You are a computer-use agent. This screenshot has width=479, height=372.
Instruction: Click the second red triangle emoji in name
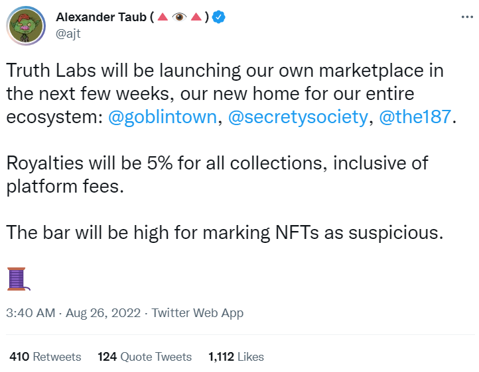[196, 17]
